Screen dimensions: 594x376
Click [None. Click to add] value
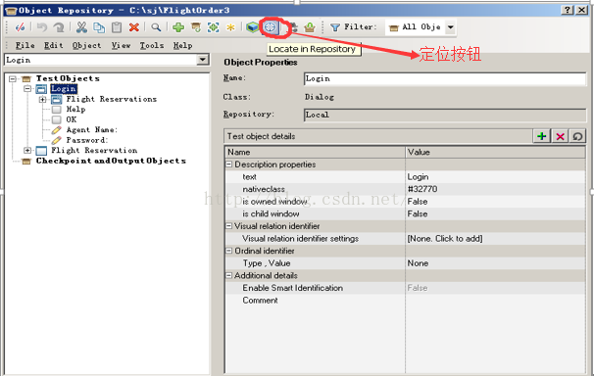click(x=445, y=238)
